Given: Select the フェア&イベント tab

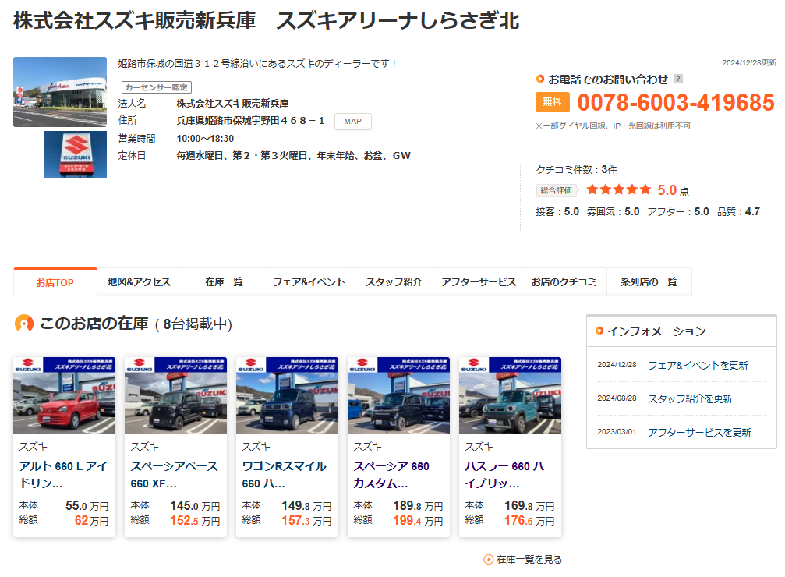Looking at the screenshot, I should click(309, 282).
